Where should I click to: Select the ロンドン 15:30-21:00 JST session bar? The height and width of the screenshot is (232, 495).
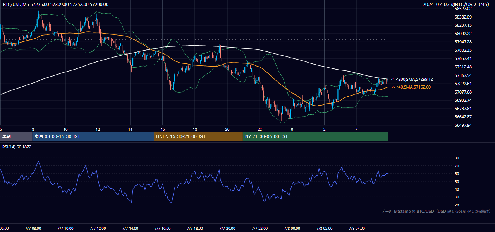coord(198,136)
